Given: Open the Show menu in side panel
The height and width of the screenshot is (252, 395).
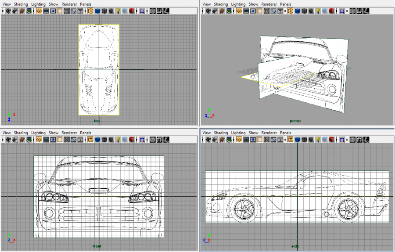Looking at the screenshot, I should coord(254,133).
